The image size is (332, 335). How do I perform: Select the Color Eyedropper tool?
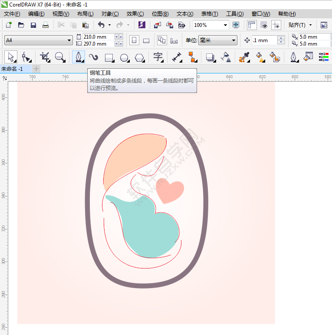245,57
